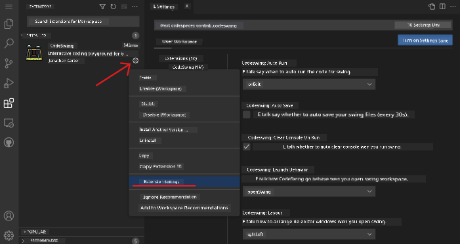Viewport: 460px width, 244px height.
Task: Open the Auto Run dropdown
Action: (x=309, y=84)
